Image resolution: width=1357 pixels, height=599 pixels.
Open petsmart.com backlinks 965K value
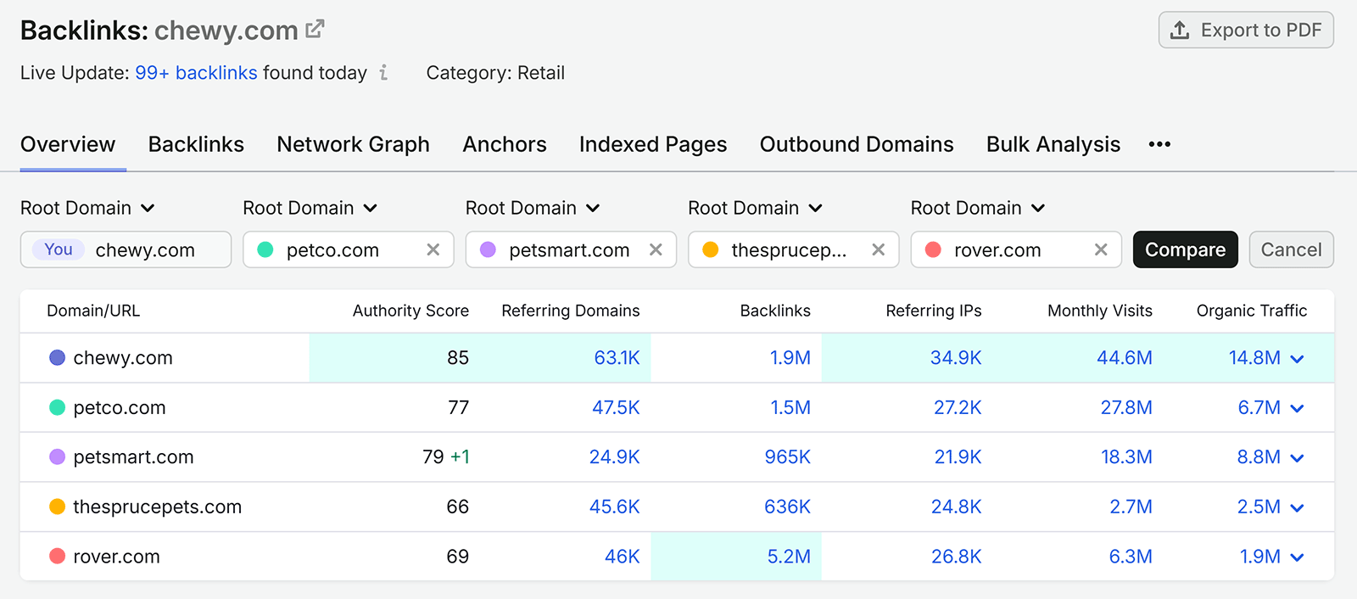tap(787, 457)
